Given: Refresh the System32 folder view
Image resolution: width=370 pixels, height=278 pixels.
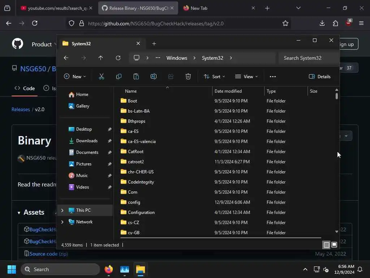Looking at the screenshot, I should [118, 58].
